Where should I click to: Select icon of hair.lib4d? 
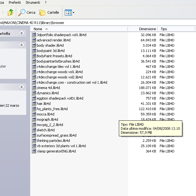click(34, 104)
